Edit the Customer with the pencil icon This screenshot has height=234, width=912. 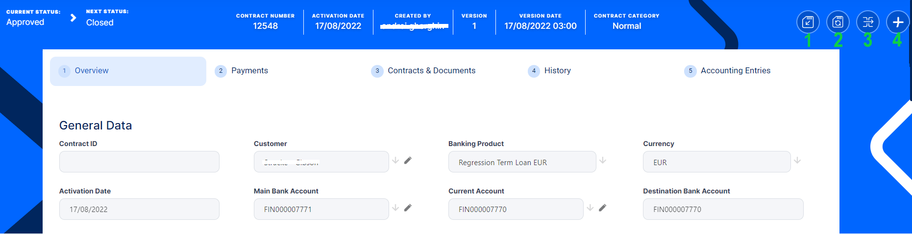[x=408, y=160]
